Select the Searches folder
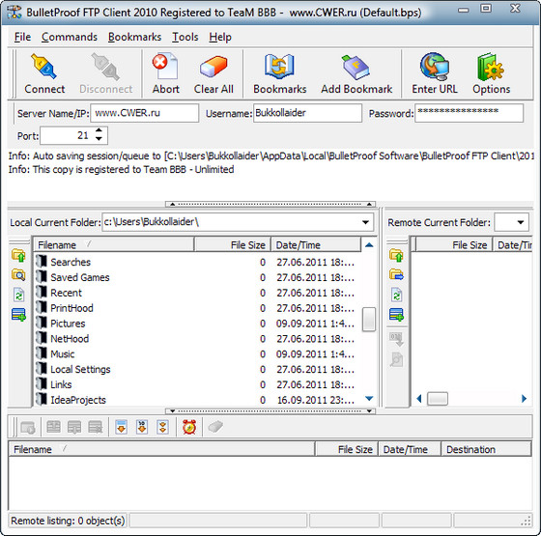This screenshot has height=536, width=541. click(x=71, y=262)
